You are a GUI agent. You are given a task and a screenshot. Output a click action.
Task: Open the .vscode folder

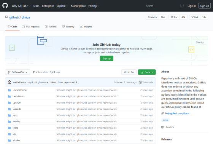tap(17, 109)
